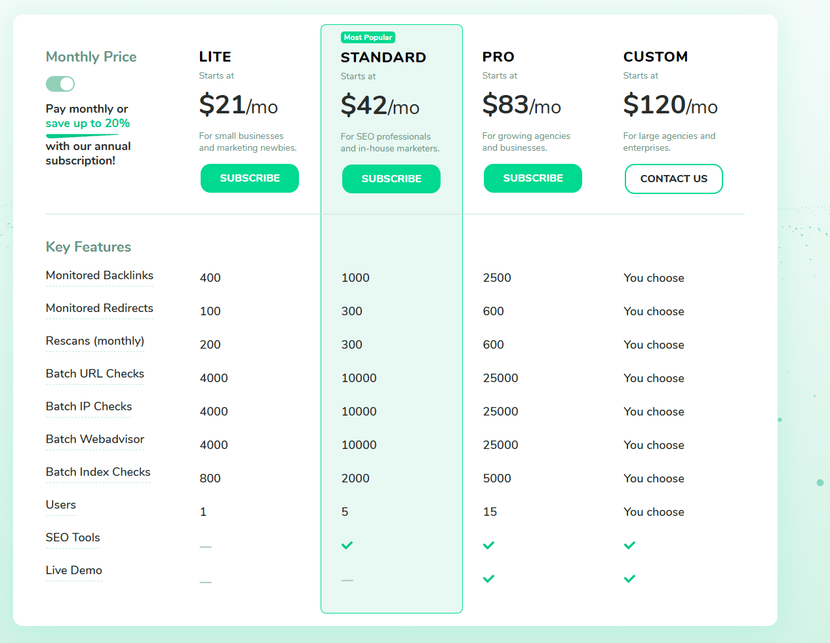Screen dimensions: 830x643
Task: Click Live Demo dash in Lite column
Action: (206, 582)
